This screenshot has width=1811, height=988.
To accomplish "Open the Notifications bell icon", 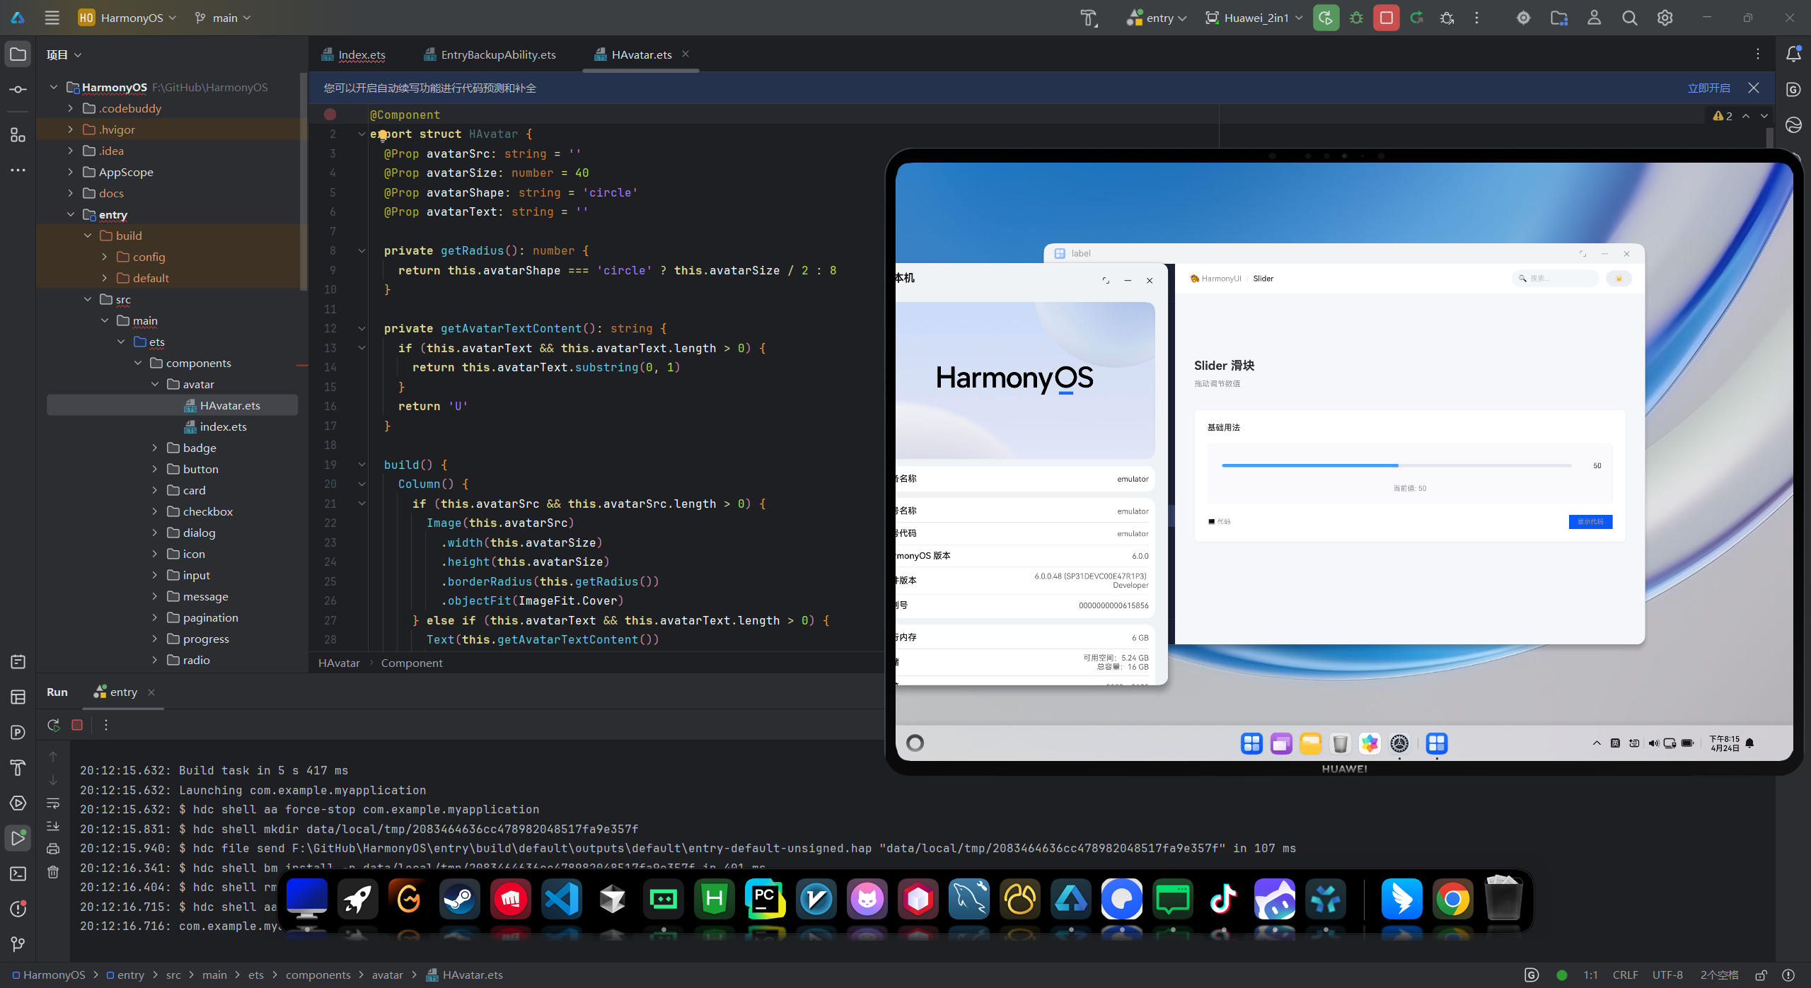I will tap(1793, 54).
